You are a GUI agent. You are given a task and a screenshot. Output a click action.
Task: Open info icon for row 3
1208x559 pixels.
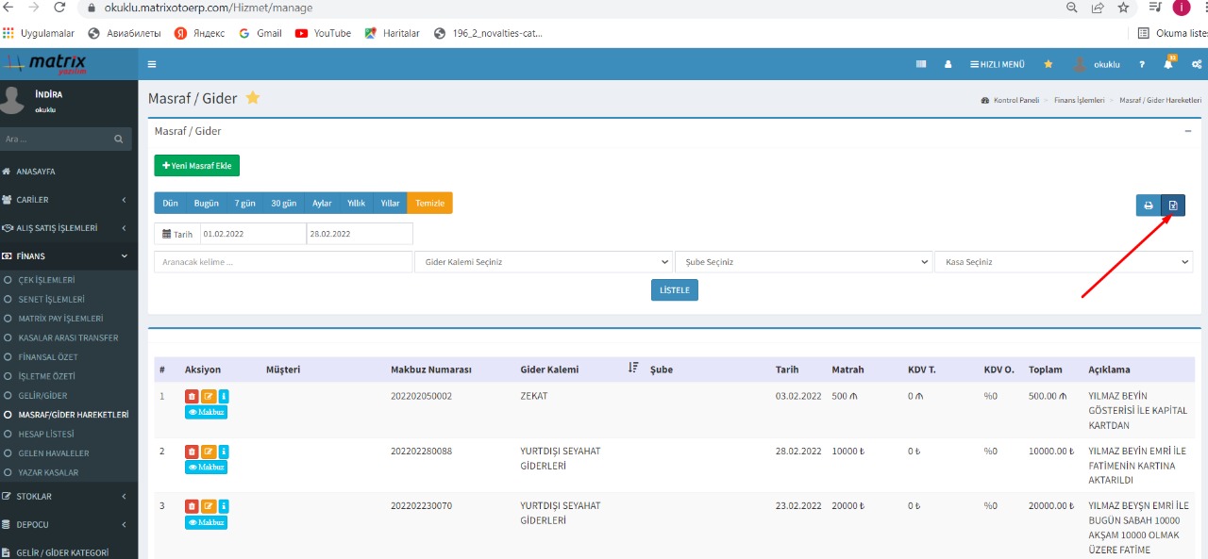click(224, 506)
